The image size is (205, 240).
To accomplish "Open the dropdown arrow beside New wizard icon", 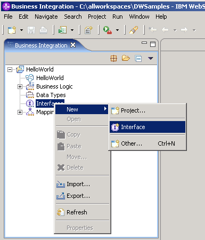I will click(21, 30).
